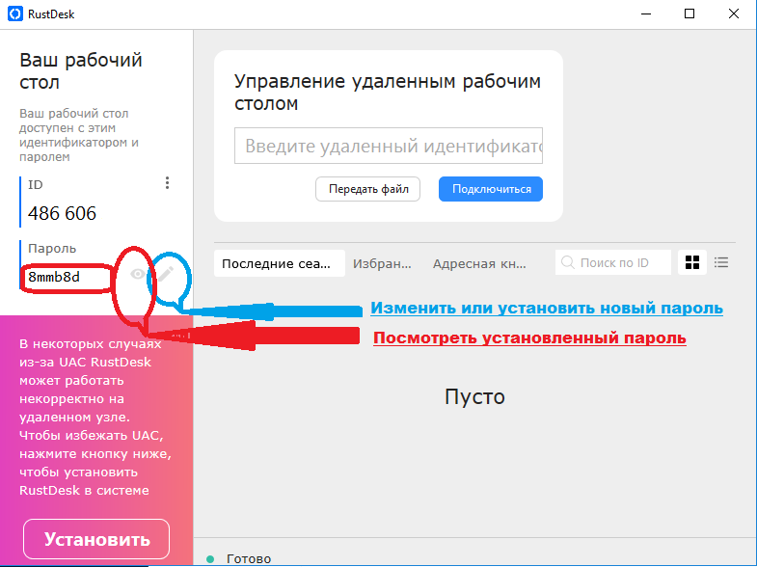Switch to list view of sessions
Image resolution: width=757 pixels, height=567 pixels.
(x=721, y=262)
